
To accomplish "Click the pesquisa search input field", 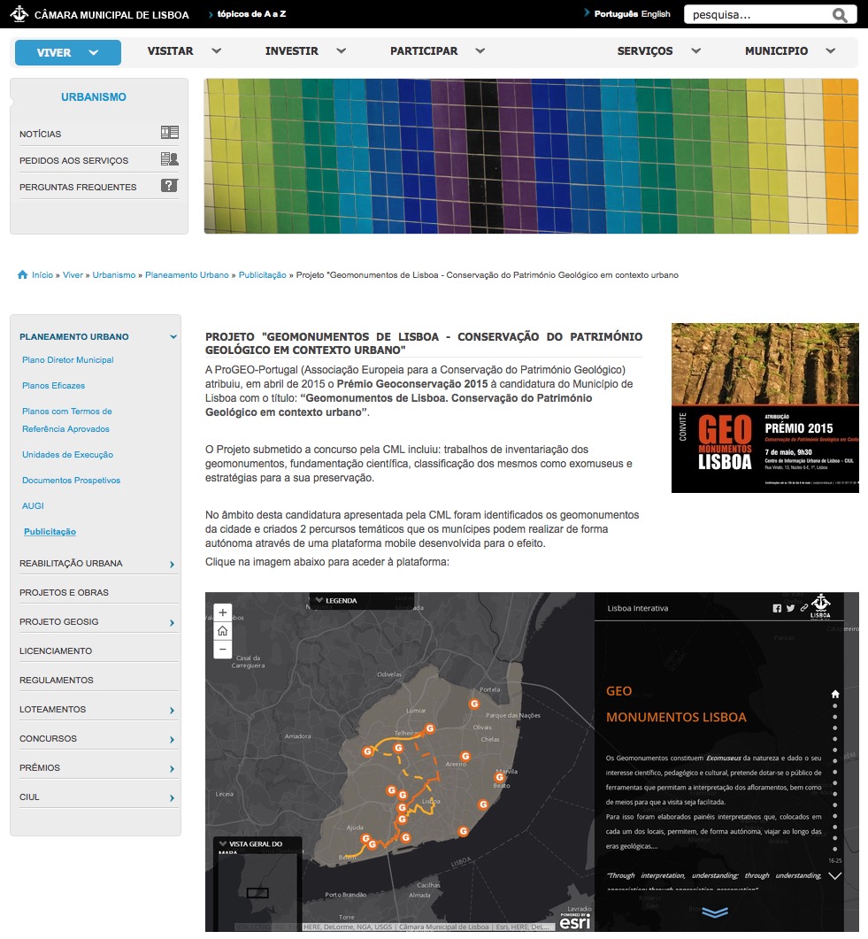I will point(757,15).
